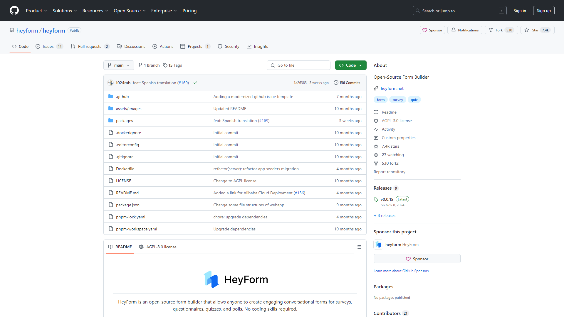This screenshot has width=564, height=317.
Task: Click the heyform sponsor avatar icon
Action: (x=378, y=245)
